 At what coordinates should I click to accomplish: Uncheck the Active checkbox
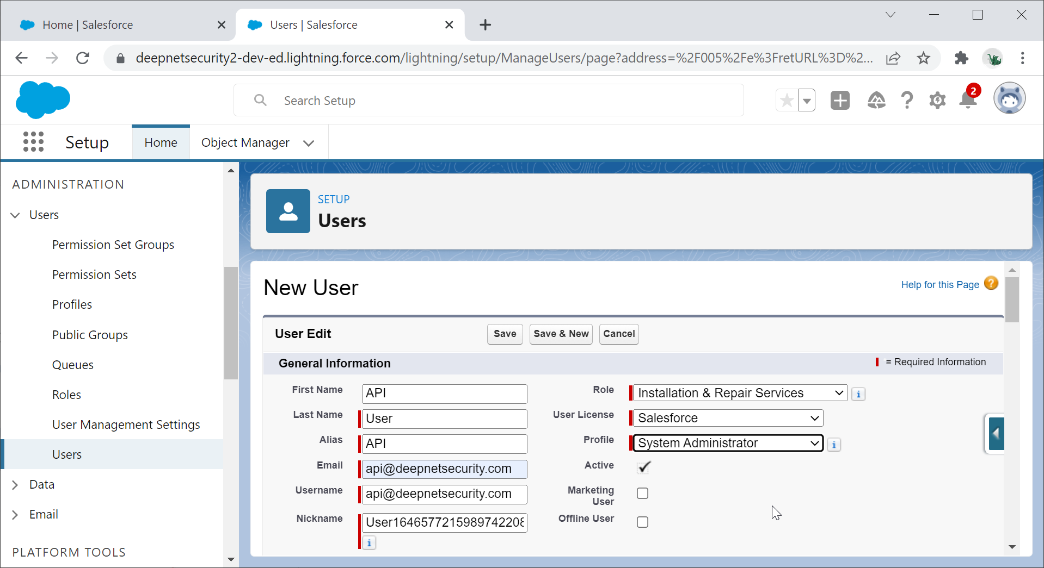pyautogui.click(x=643, y=467)
